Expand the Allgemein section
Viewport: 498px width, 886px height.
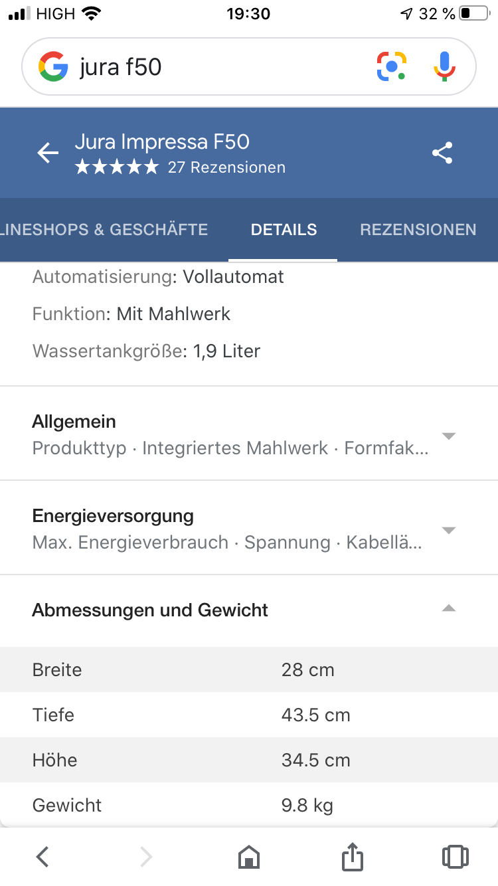(x=249, y=434)
